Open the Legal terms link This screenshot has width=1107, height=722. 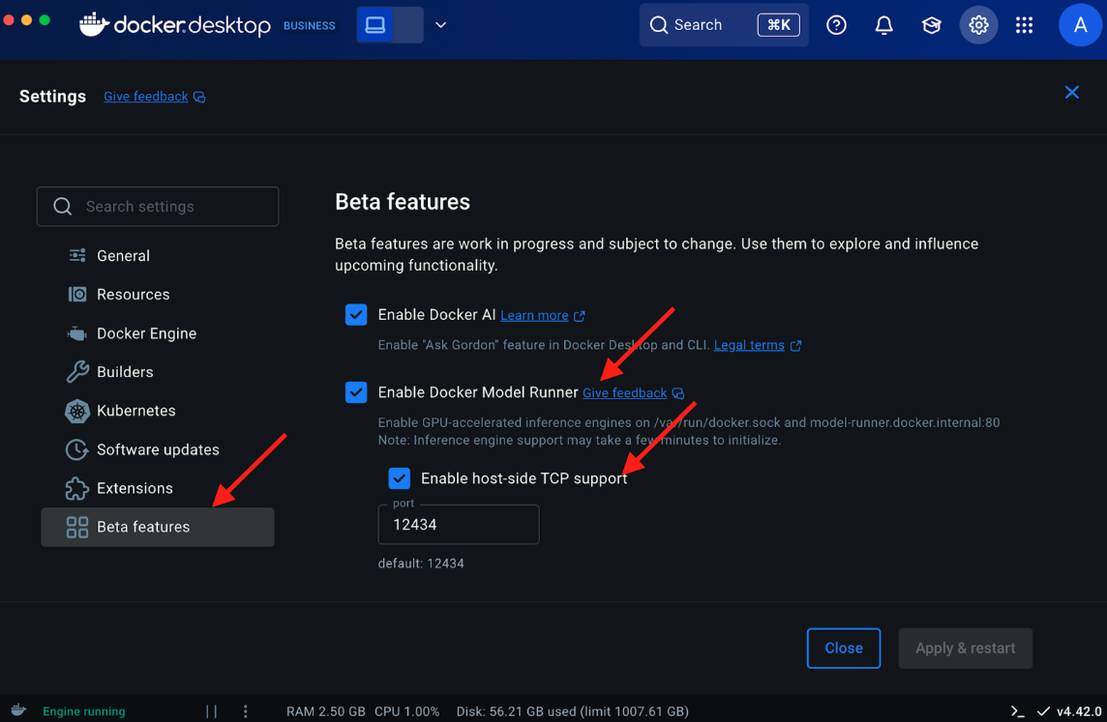pyautogui.click(x=749, y=345)
